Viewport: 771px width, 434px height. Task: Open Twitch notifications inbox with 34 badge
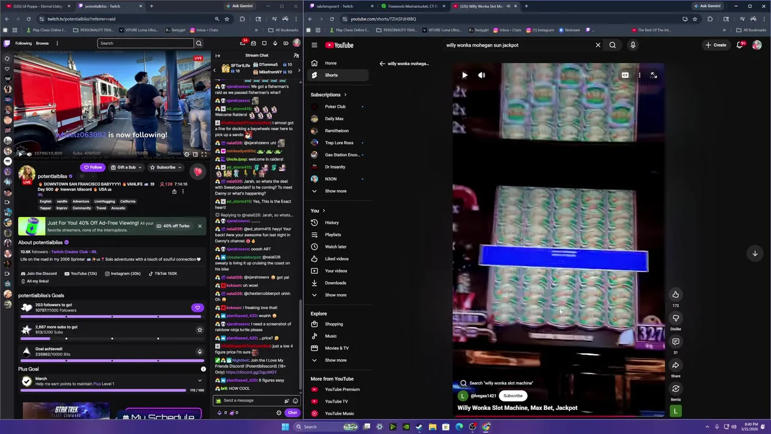click(x=243, y=43)
